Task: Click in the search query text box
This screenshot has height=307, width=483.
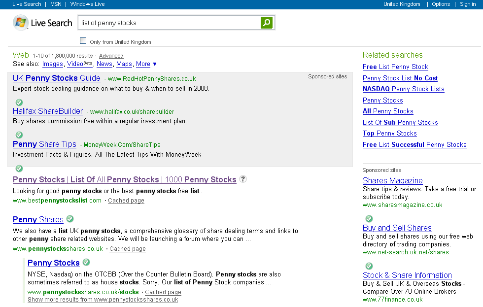Action: click(x=169, y=23)
